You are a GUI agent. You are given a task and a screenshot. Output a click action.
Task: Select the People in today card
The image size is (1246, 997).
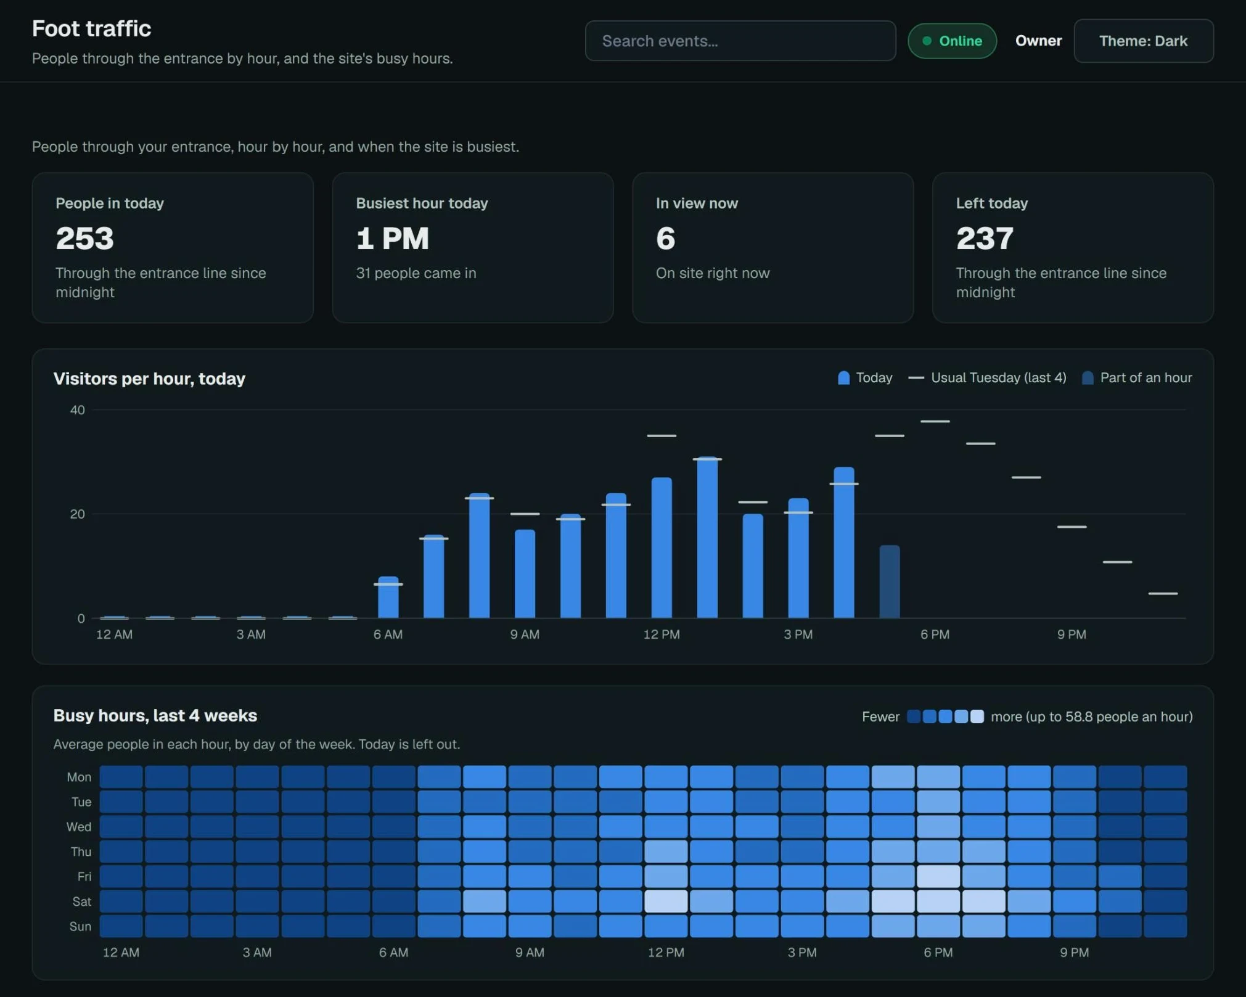[x=173, y=247]
